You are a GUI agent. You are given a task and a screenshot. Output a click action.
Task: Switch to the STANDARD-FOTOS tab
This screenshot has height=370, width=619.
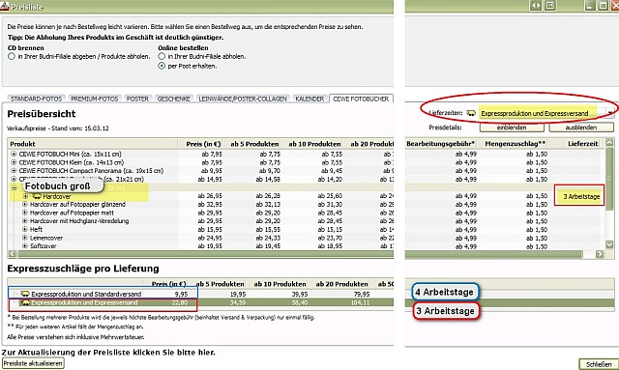[x=37, y=99]
